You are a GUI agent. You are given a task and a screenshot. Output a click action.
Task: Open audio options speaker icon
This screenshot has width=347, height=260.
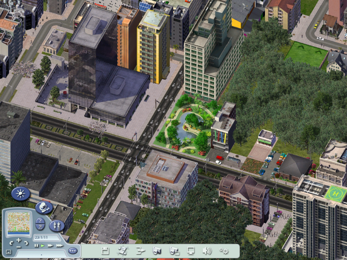[x=207, y=251]
